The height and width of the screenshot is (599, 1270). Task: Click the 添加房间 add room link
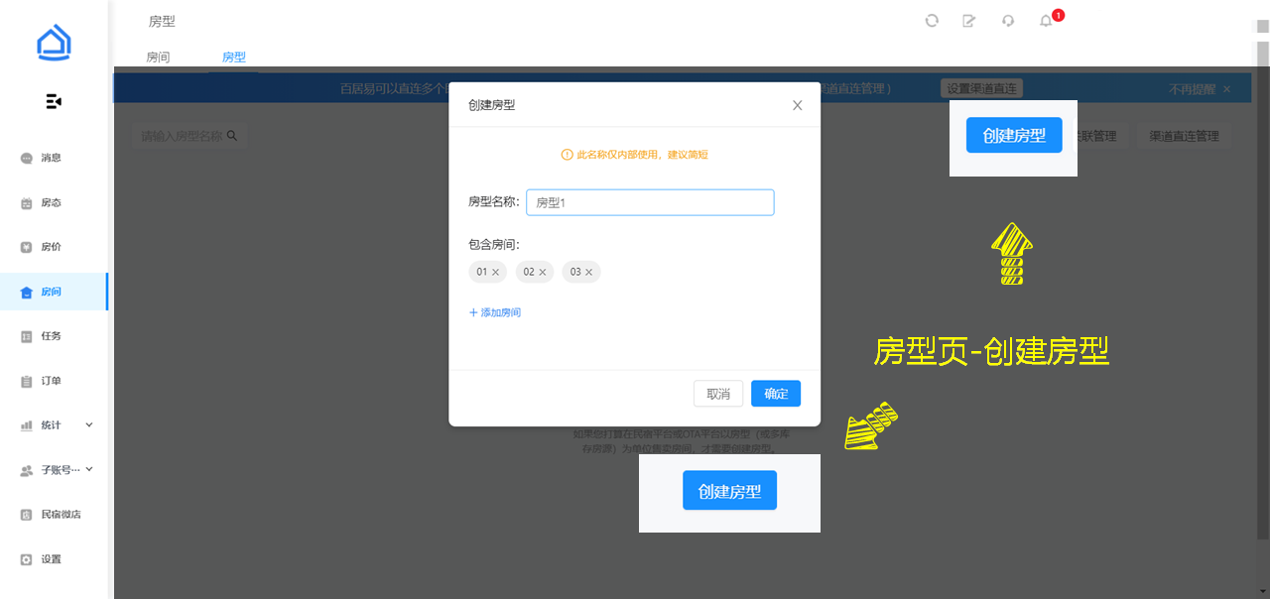tap(494, 312)
